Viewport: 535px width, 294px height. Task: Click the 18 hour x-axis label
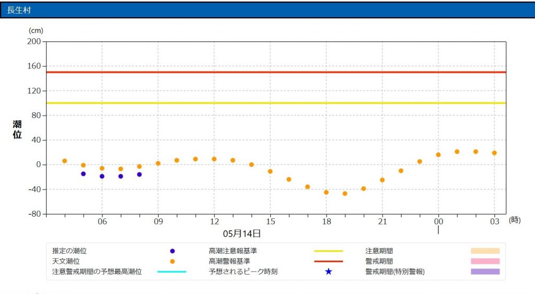327,222
